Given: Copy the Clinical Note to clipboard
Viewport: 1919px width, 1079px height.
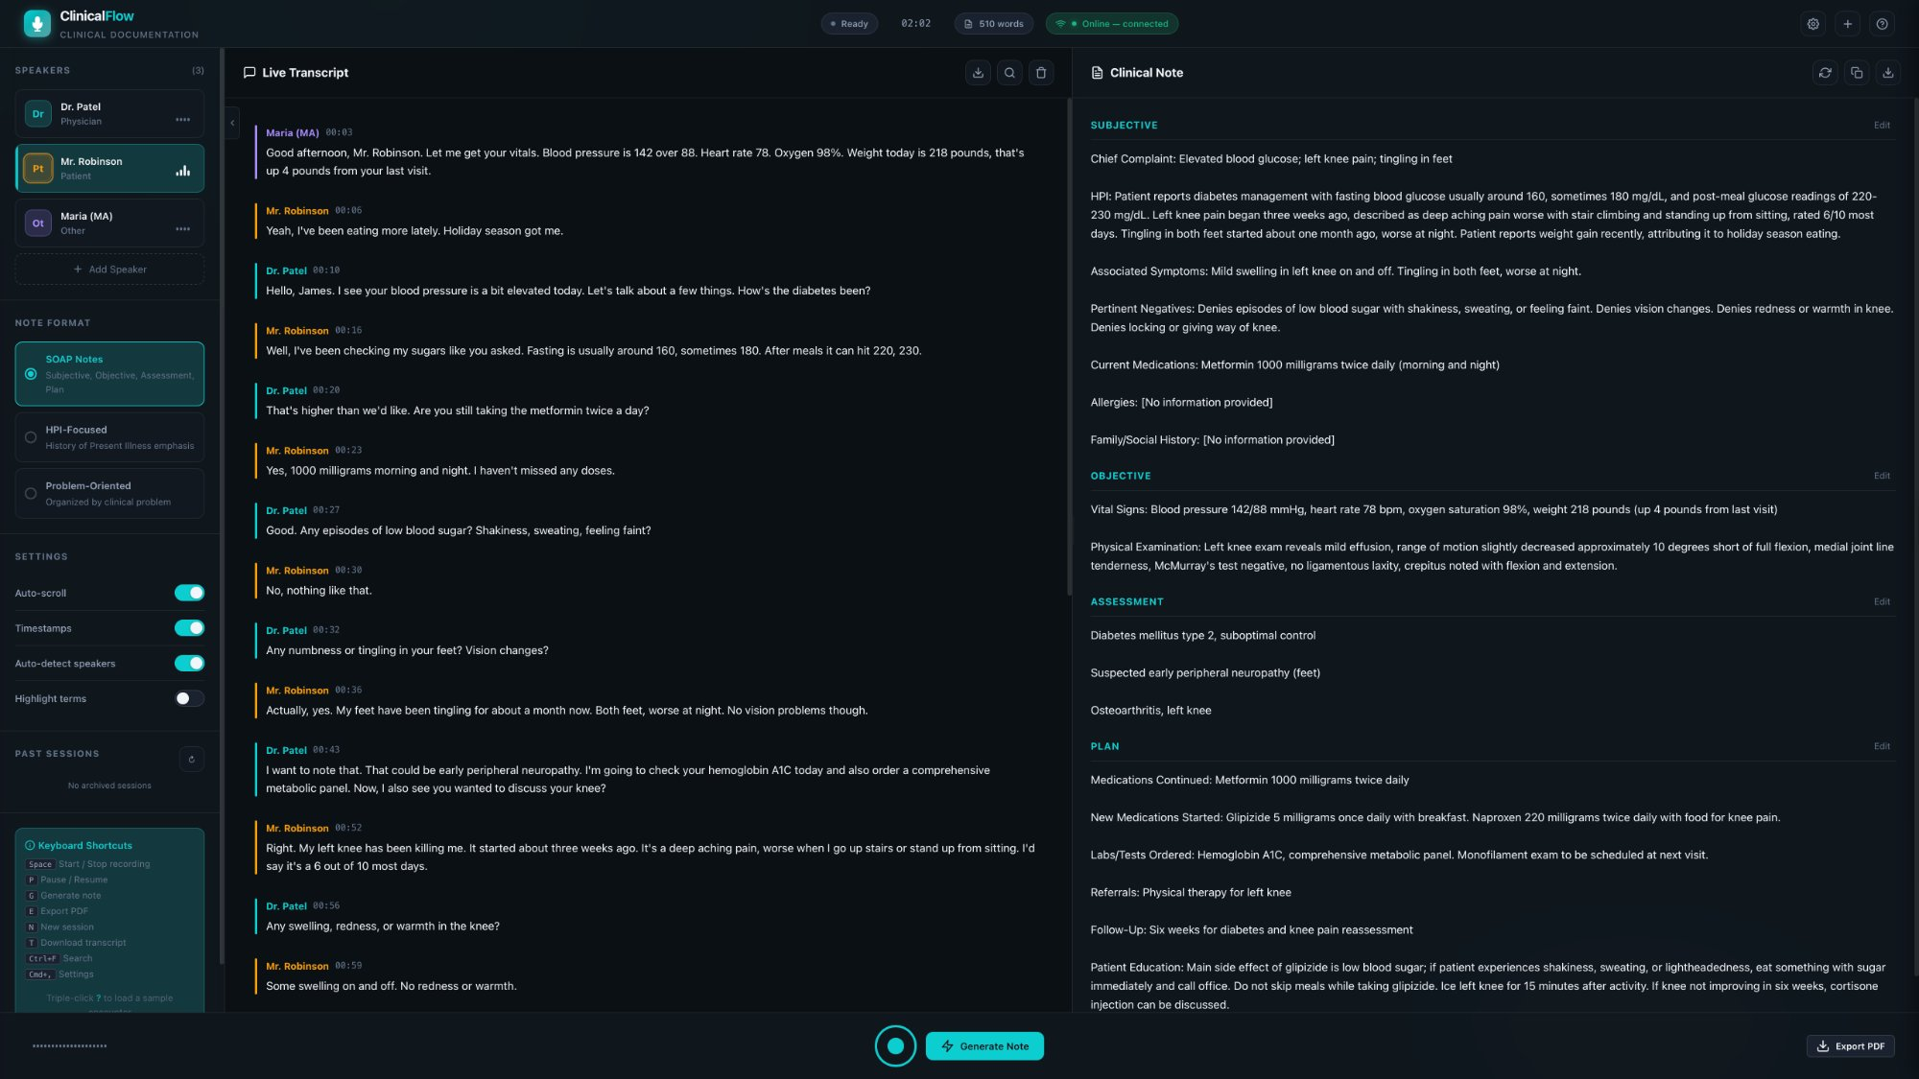Looking at the screenshot, I should click(1857, 72).
